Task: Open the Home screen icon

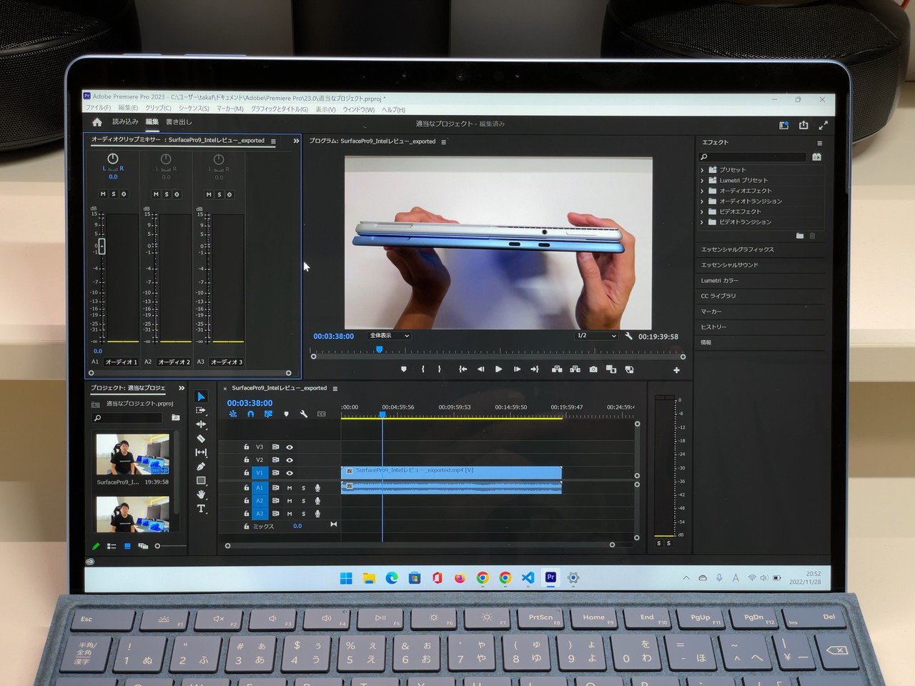Action: 97,122
